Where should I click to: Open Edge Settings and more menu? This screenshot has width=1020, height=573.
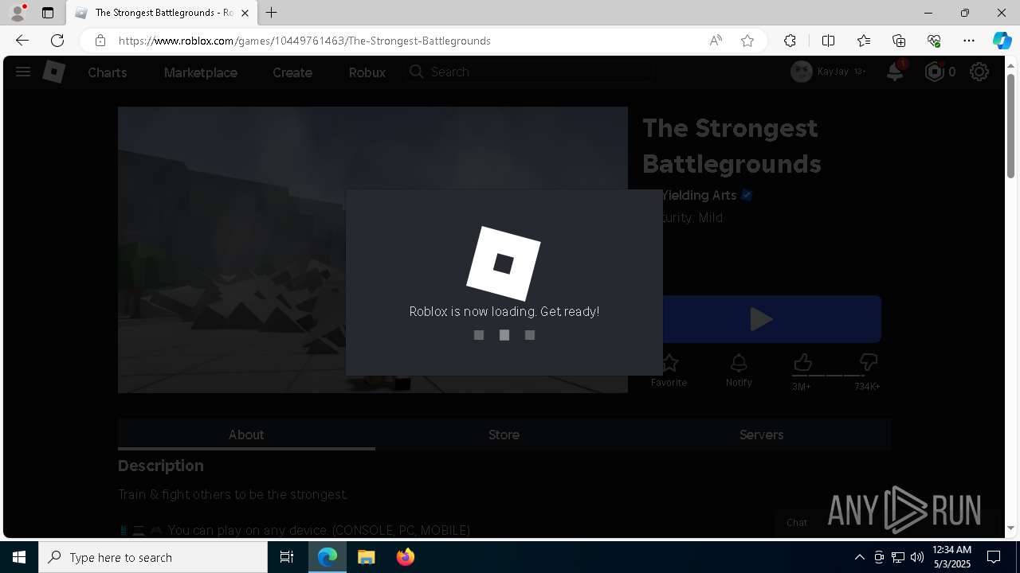(969, 41)
